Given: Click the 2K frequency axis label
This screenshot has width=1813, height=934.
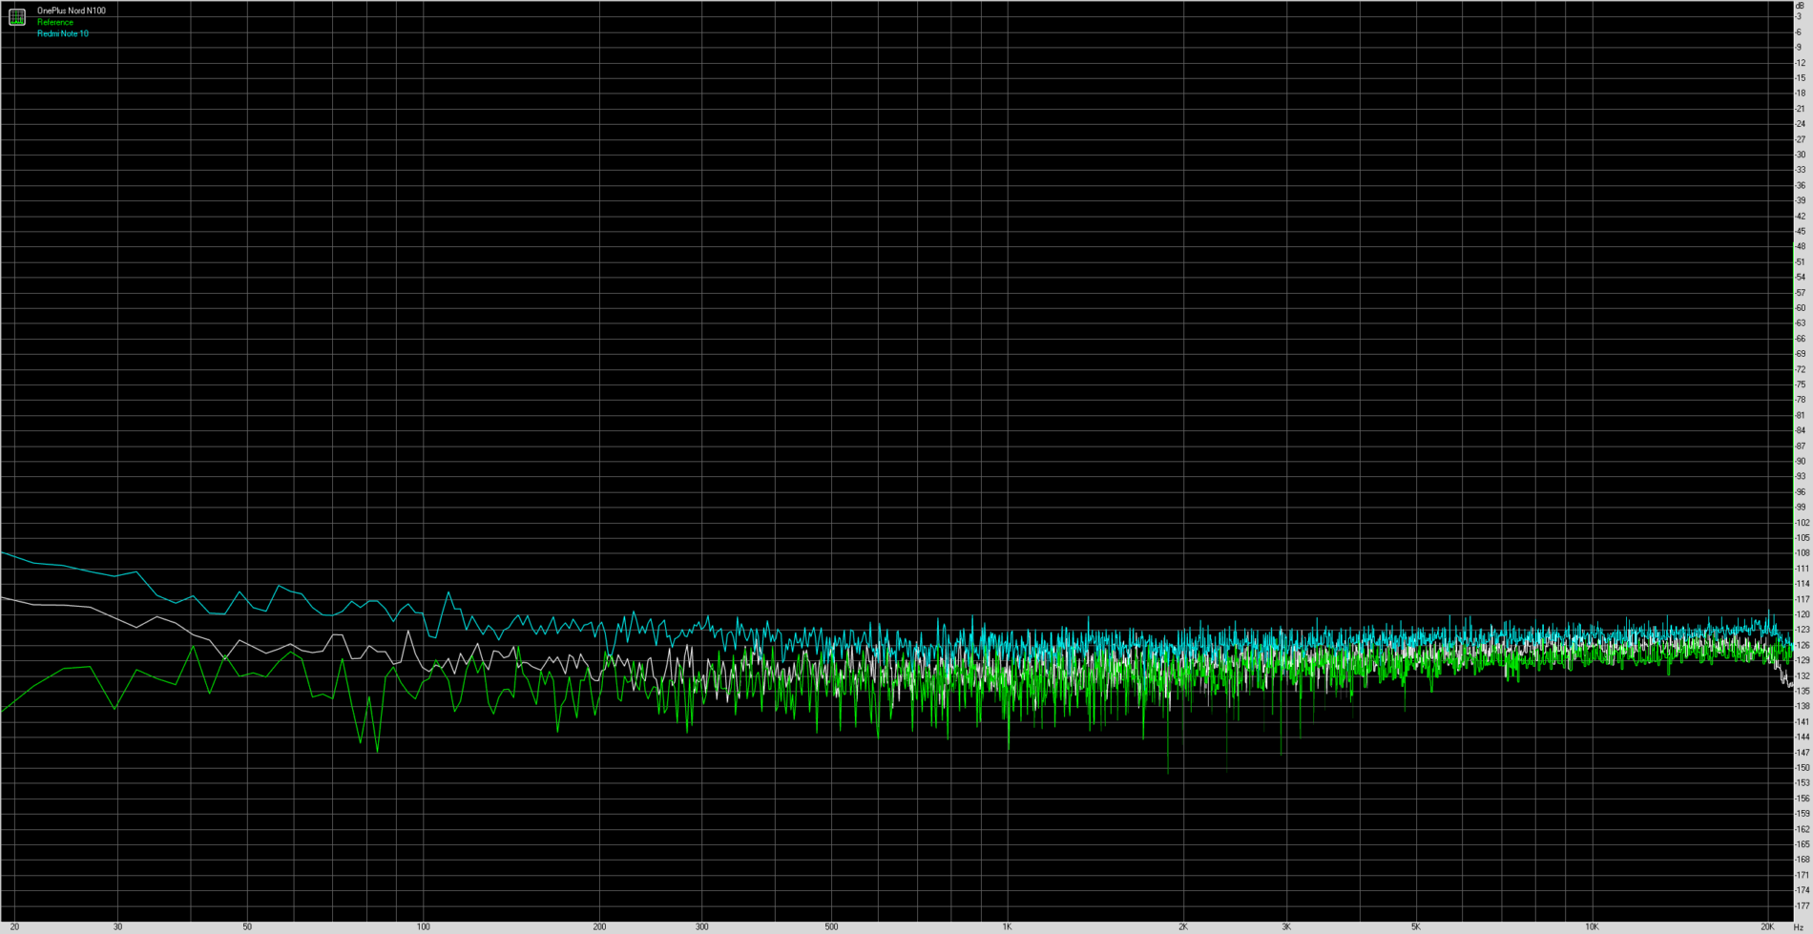Looking at the screenshot, I should 1183,926.
